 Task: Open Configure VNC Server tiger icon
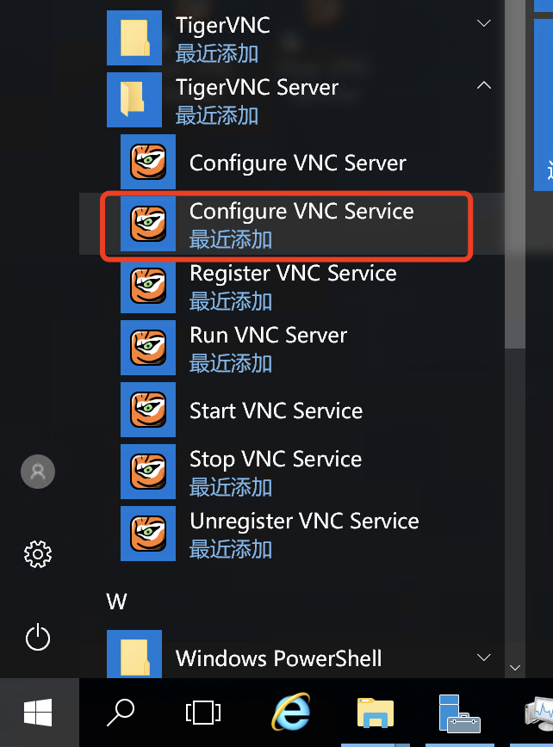[148, 162]
